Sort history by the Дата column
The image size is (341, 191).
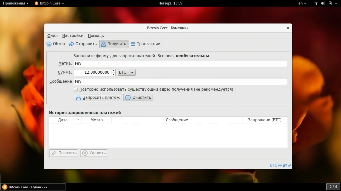(65, 120)
